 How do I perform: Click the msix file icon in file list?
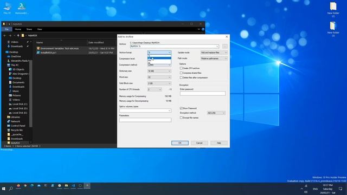click(x=38, y=48)
